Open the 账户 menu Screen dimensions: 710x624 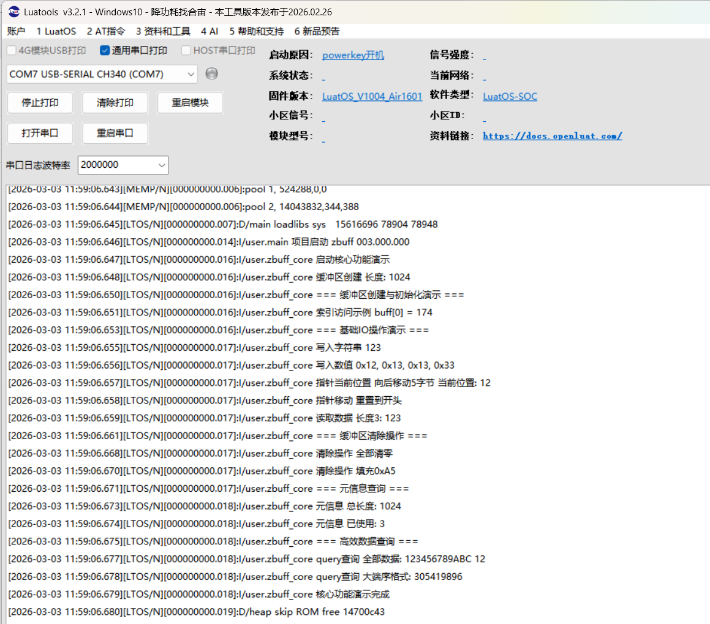pyautogui.click(x=17, y=31)
